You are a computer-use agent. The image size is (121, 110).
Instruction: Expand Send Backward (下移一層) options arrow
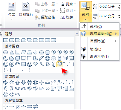tap(57, 10)
